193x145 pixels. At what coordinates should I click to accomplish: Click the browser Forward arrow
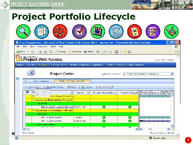(32, 52)
